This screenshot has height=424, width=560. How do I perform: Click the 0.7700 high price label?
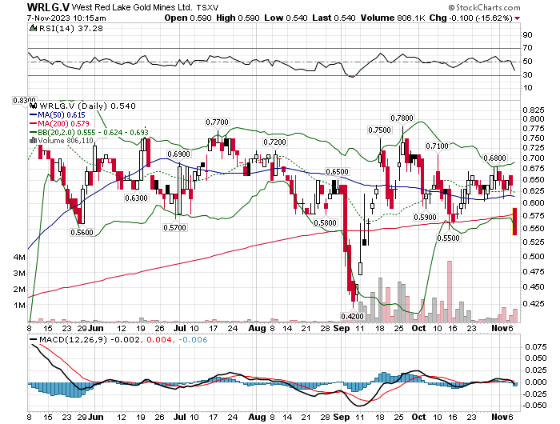[x=217, y=122]
